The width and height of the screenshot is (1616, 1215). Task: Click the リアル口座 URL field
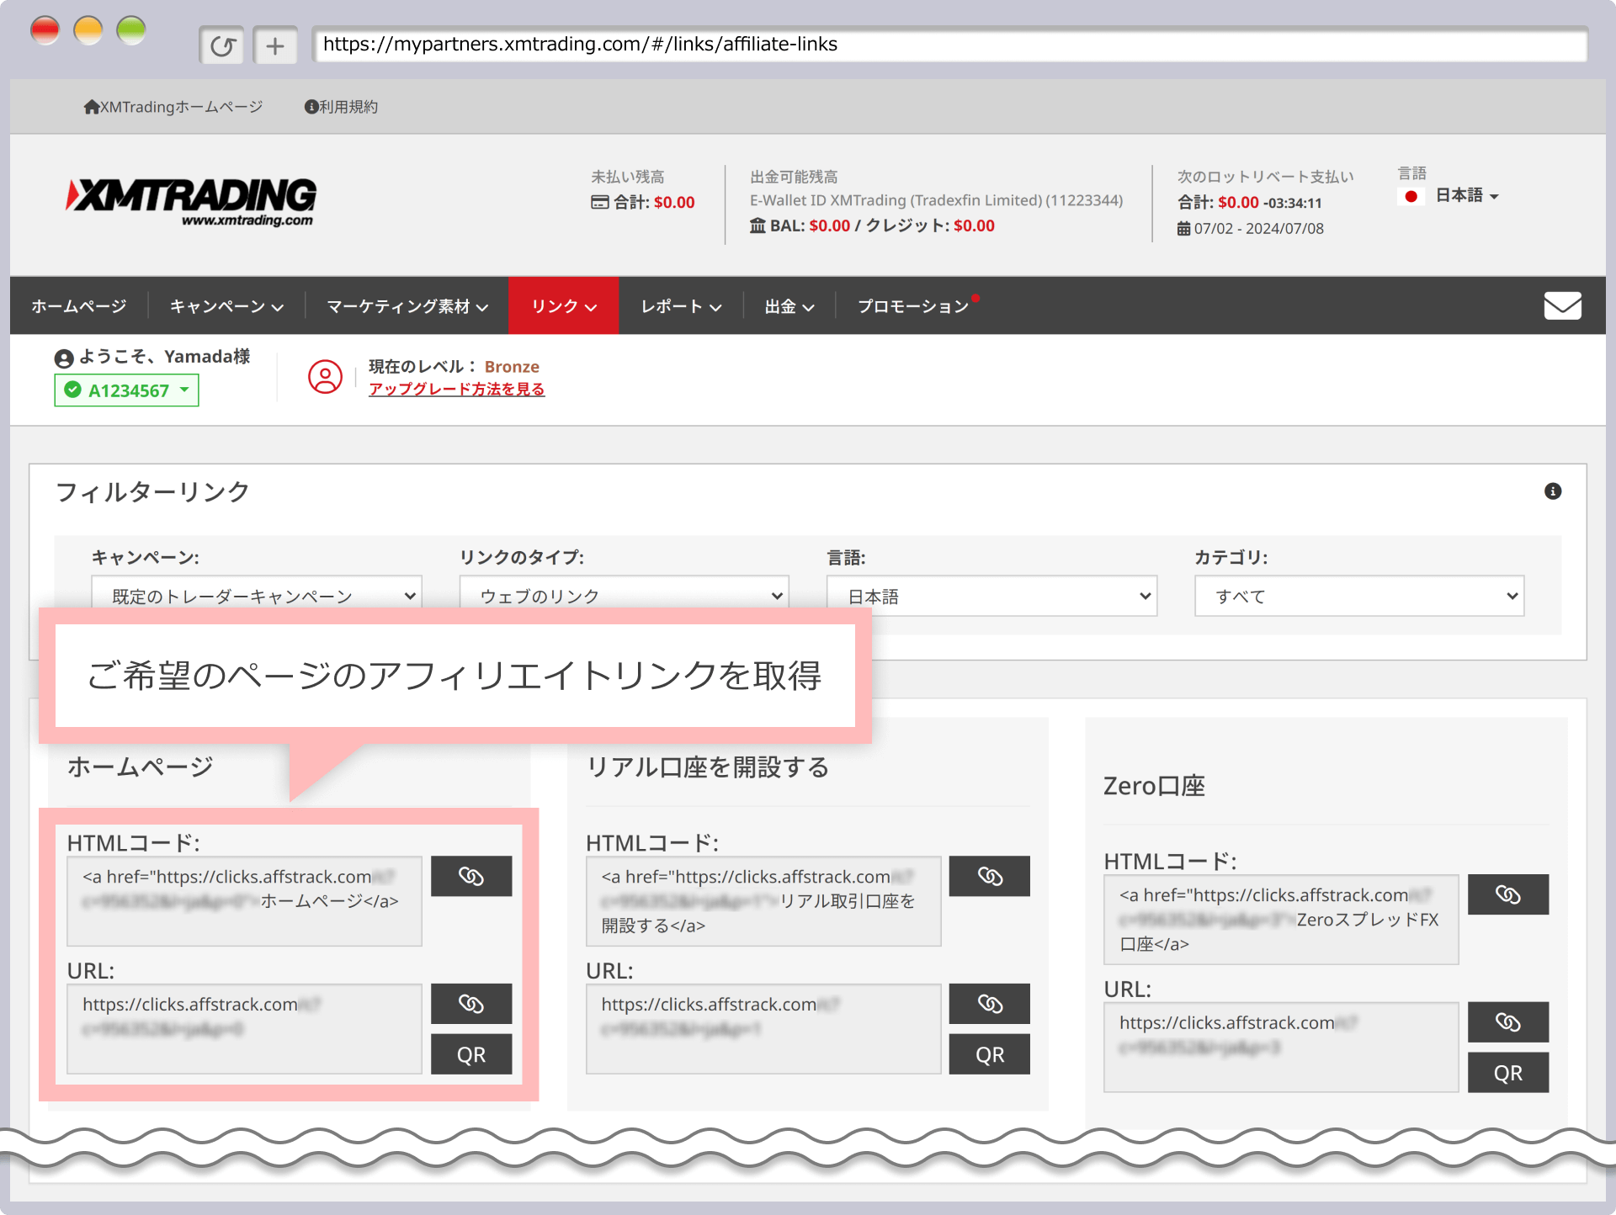point(763,1029)
